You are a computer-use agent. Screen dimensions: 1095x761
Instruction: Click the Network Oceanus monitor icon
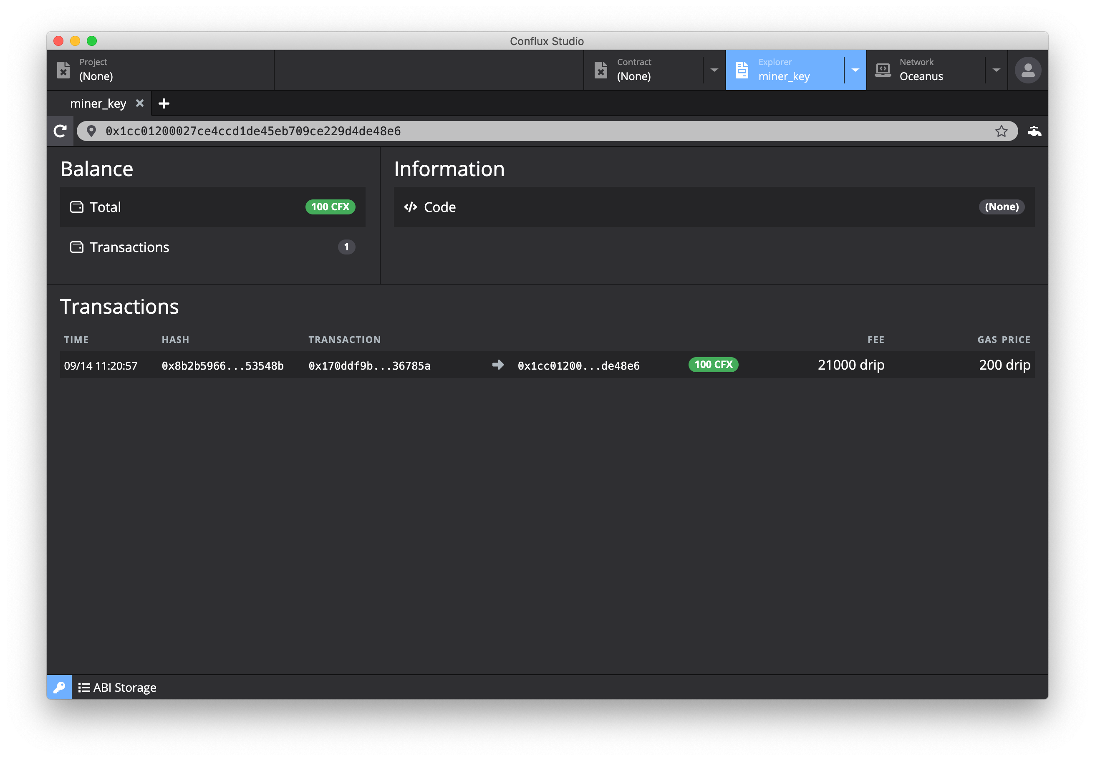pos(883,70)
